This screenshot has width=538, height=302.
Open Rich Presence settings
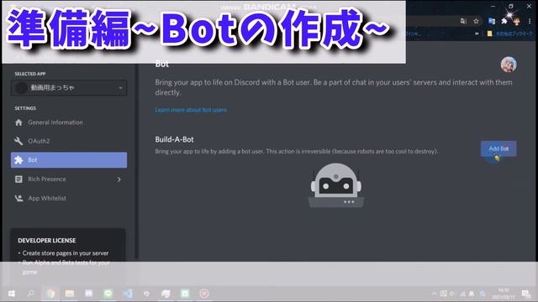[69, 179]
